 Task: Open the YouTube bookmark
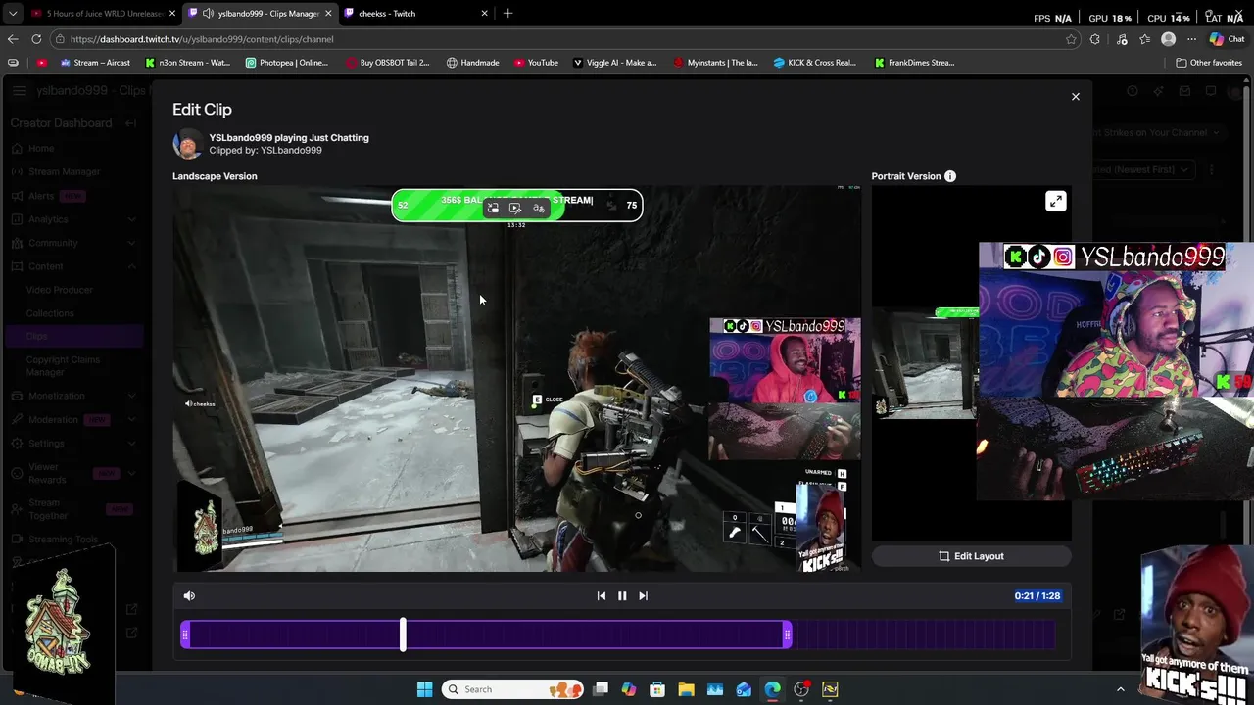tap(536, 63)
